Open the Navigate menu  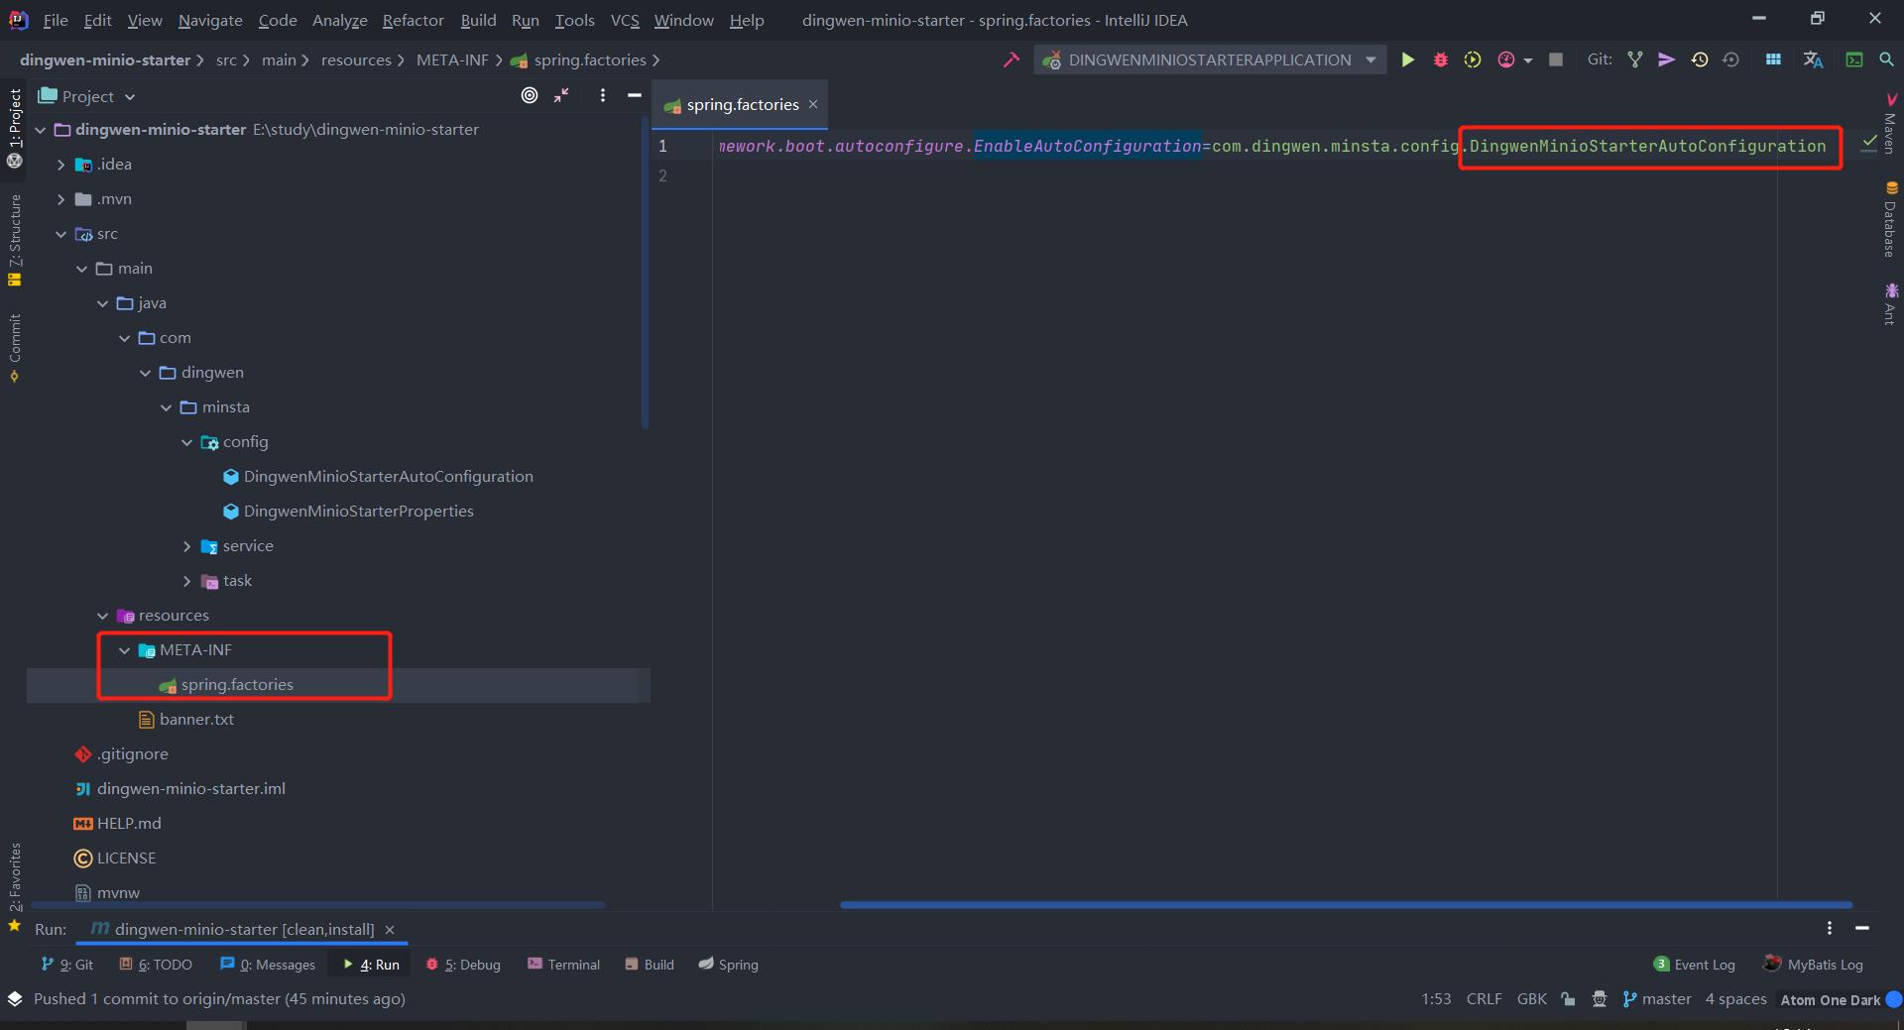pyautogui.click(x=210, y=20)
